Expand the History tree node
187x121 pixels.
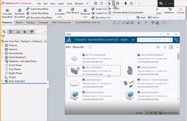tap(3, 45)
